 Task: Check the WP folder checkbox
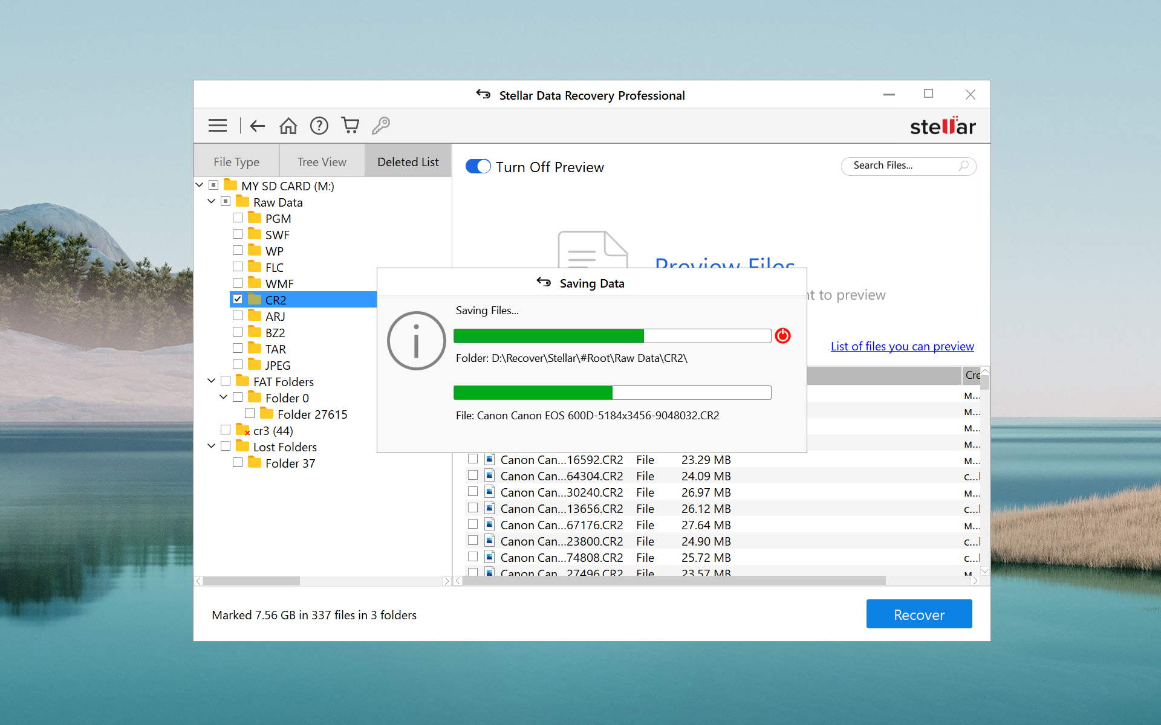coord(238,250)
